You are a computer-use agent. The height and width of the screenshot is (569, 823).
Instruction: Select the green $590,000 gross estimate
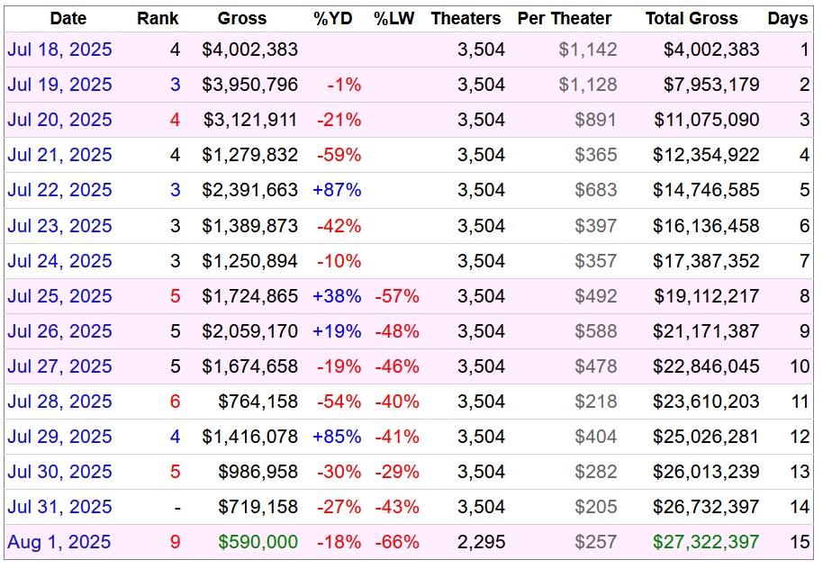pos(258,543)
